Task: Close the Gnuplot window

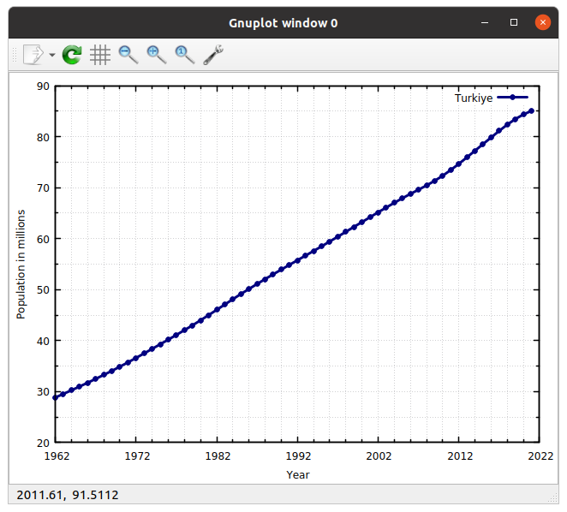Action: (x=542, y=23)
